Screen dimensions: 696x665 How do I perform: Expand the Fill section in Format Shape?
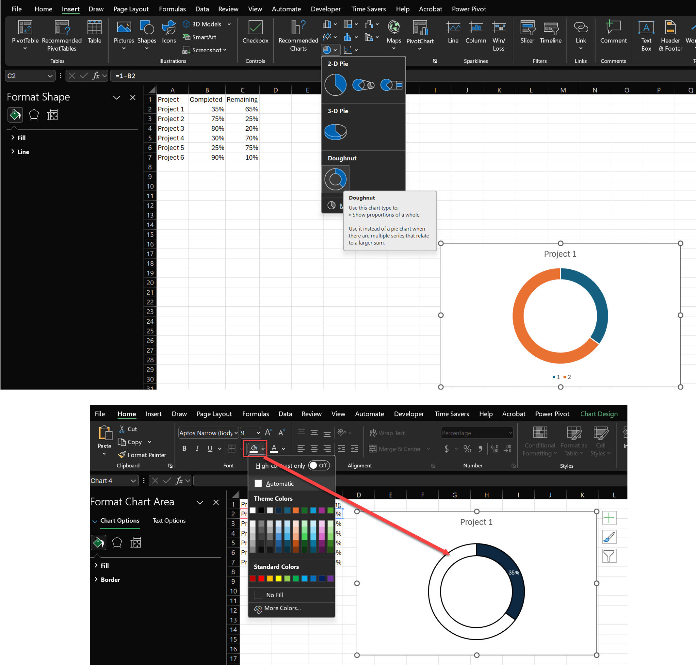[x=21, y=138]
